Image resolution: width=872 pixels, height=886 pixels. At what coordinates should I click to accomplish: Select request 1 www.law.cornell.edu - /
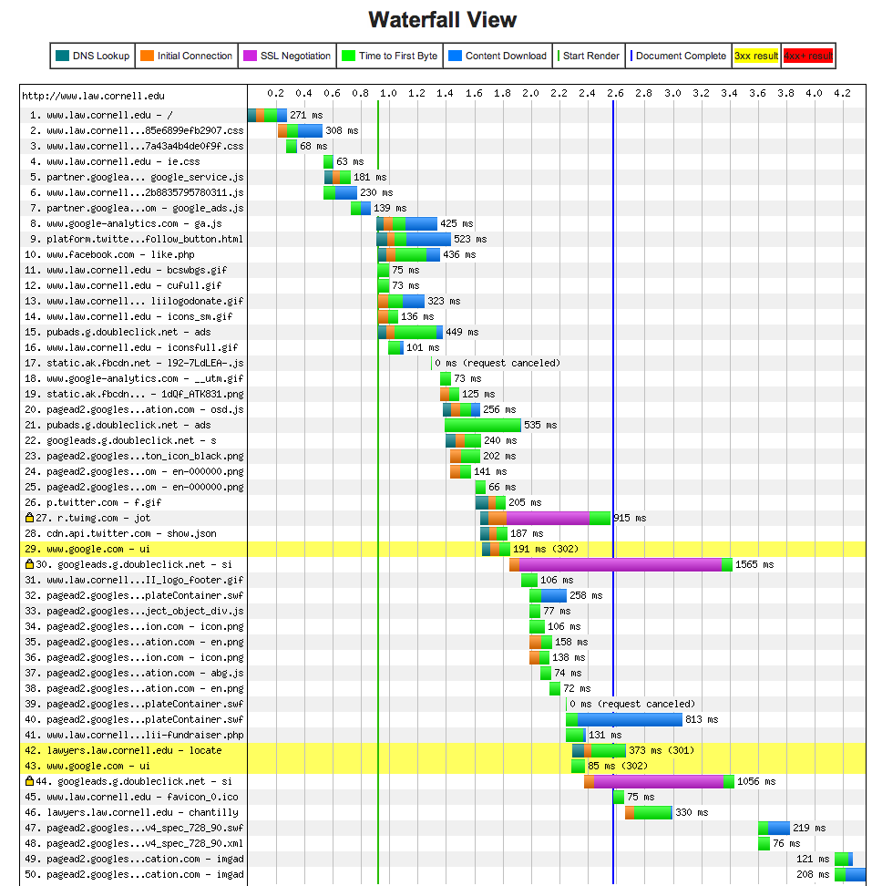[x=102, y=115]
